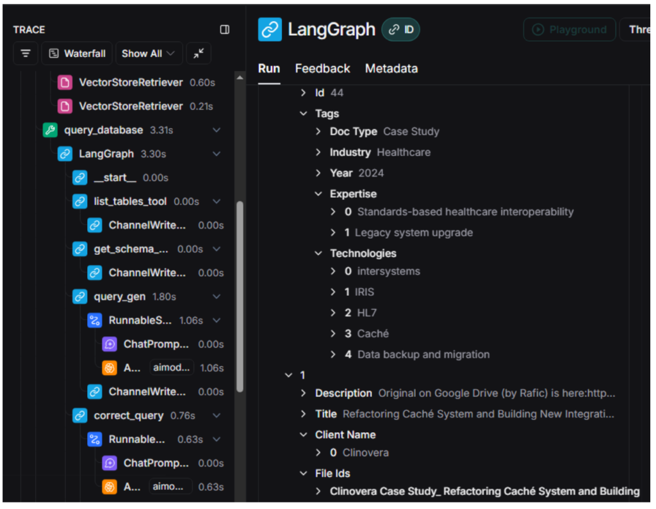The width and height of the screenshot is (656, 509).
Task: Expand the Id 44 entry
Action: click(x=303, y=92)
